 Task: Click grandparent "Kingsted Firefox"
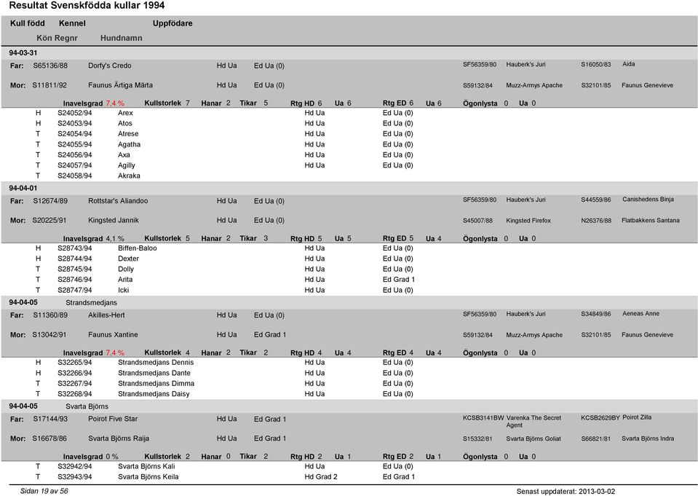coord(528,221)
